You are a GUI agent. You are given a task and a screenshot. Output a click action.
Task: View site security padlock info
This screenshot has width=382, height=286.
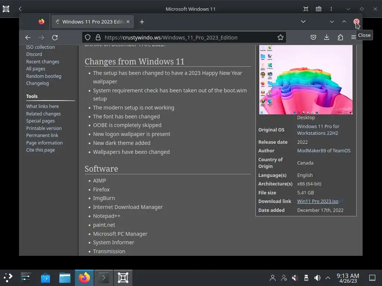click(98, 38)
